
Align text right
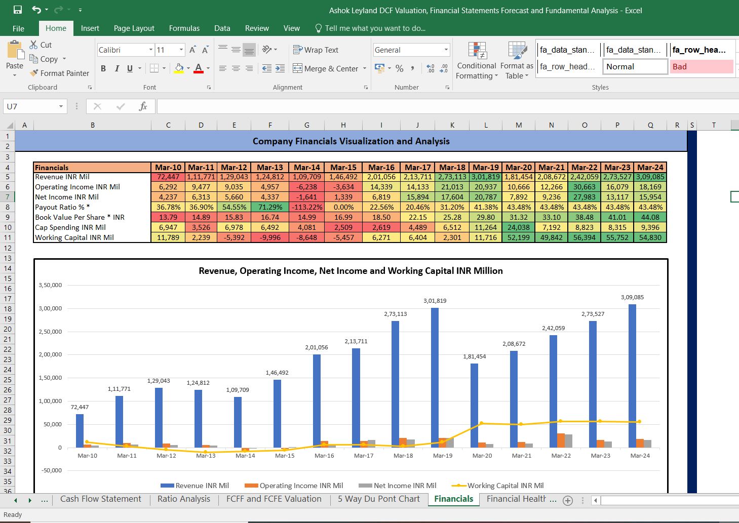[249, 68]
